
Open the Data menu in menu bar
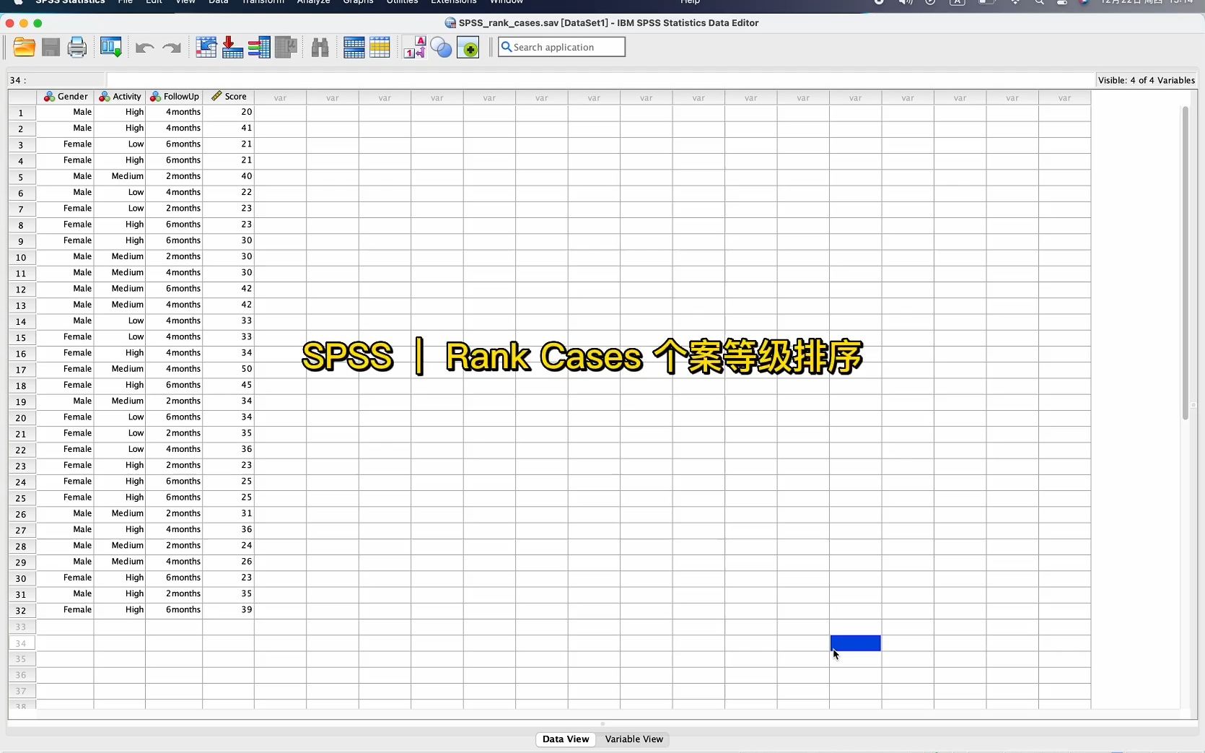[218, 2]
